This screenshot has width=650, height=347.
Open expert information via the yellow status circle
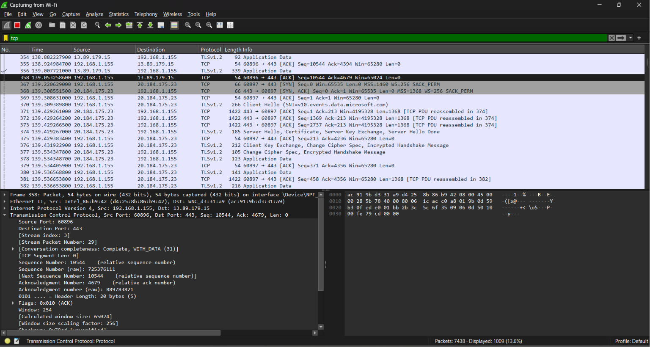click(7, 341)
